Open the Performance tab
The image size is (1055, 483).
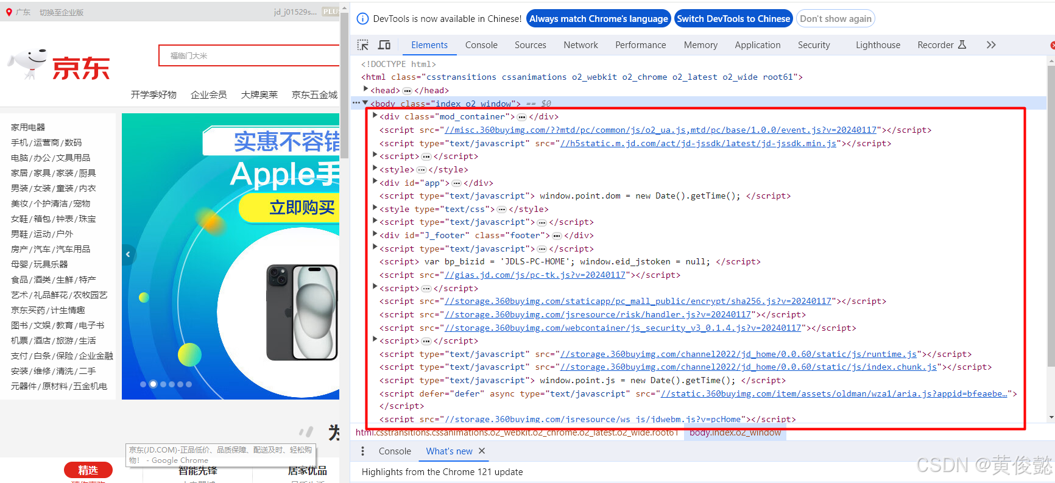[x=641, y=45]
